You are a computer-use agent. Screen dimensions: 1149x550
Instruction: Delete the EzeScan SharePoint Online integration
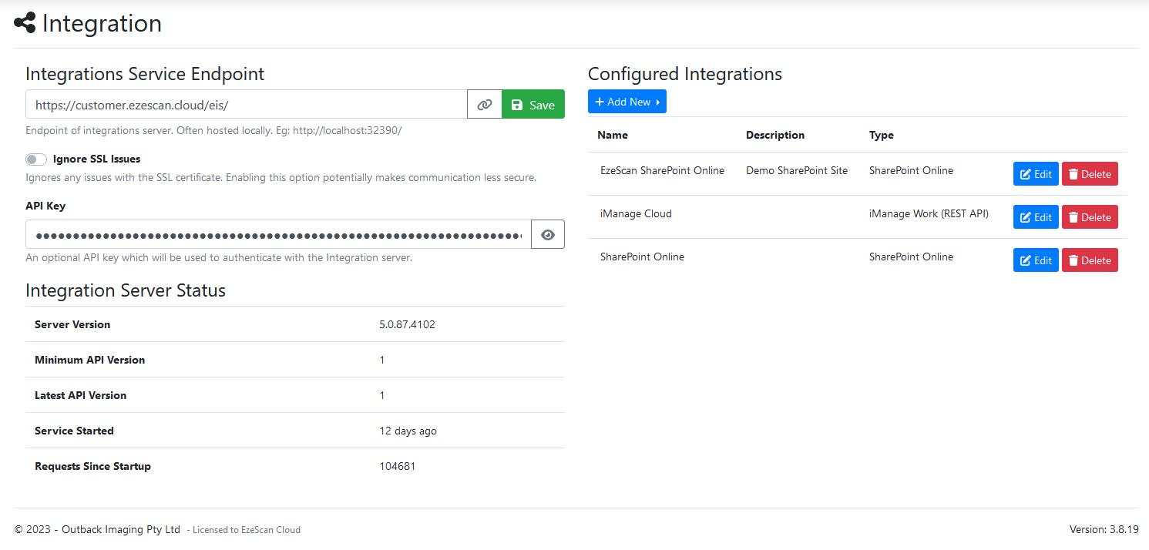coord(1090,174)
